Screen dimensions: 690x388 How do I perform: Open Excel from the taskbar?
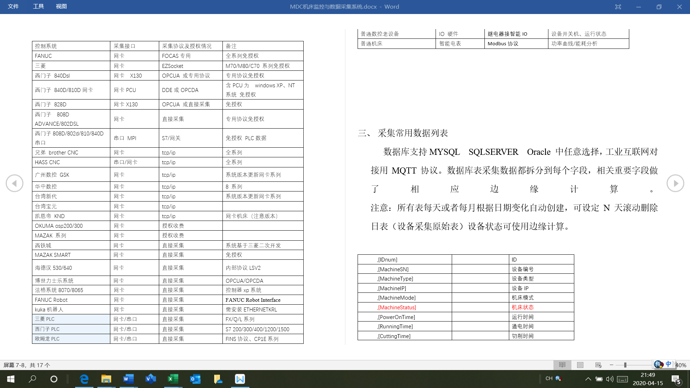point(173,379)
